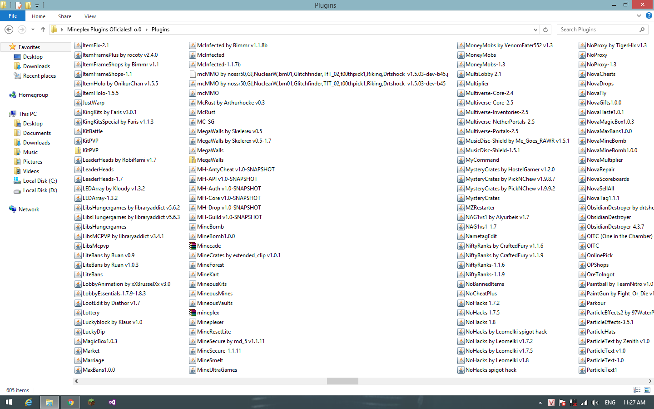654x409 pixels.
Task: Go up one folder level
Action: pyautogui.click(x=43, y=30)
